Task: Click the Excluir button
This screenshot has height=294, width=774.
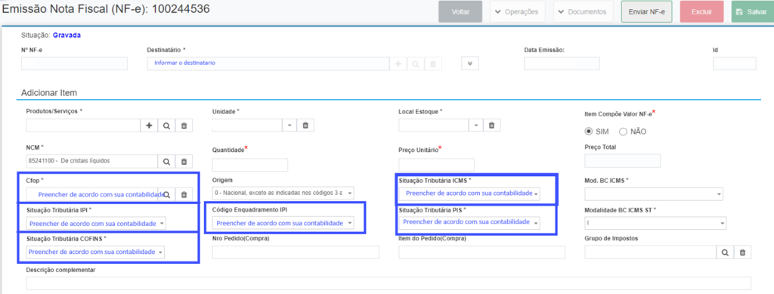Action: coord(701,11)
